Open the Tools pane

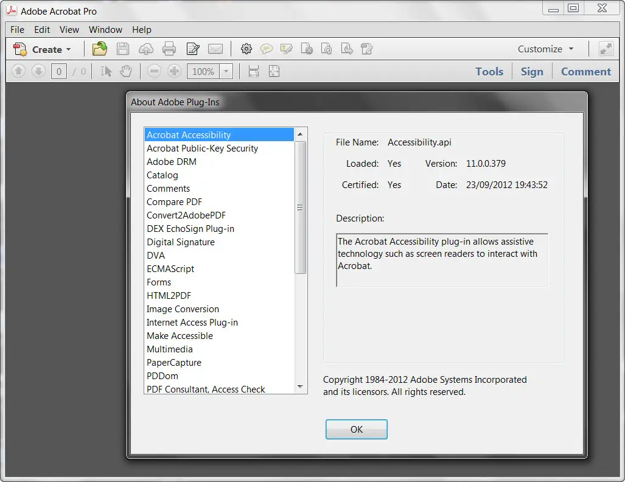click(489, 71)
